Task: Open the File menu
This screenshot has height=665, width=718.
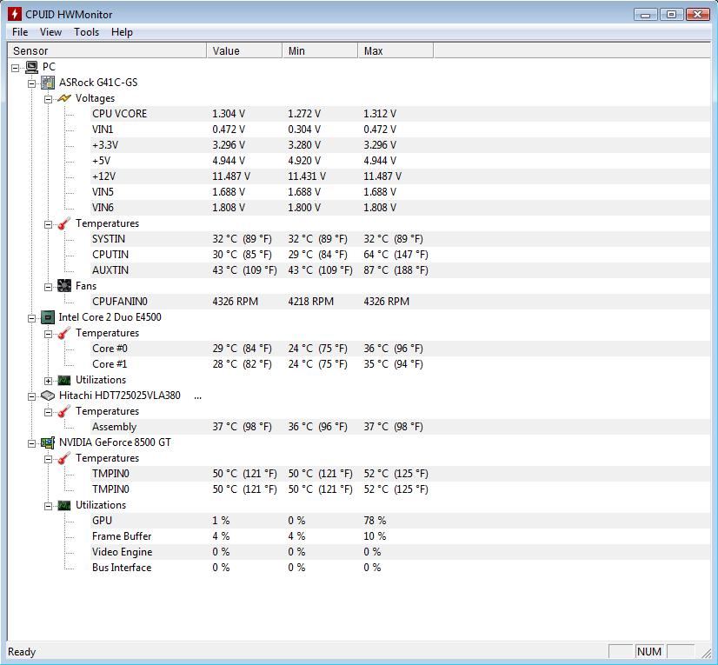Action: [20, 32]
